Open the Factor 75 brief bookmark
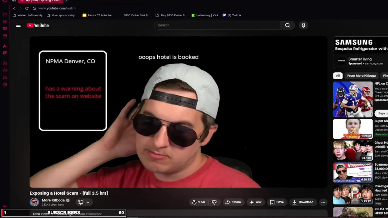This screenshot has height=218, width=388. (x=99, y=15)
